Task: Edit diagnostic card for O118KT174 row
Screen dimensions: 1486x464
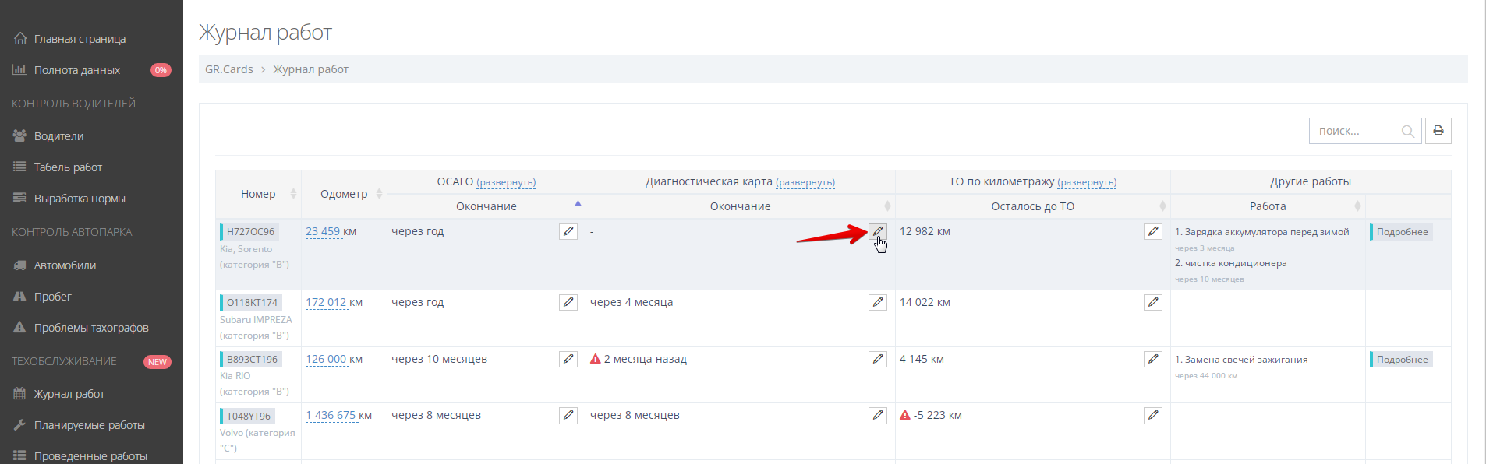Action: [x=877, y=302]
